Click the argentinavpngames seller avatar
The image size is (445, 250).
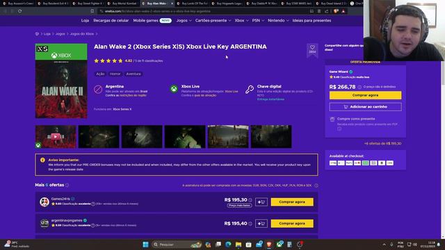(44, 224)
